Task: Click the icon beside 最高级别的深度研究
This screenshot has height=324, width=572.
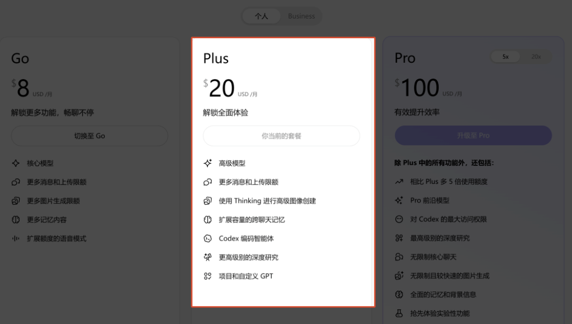Action: 399,238
